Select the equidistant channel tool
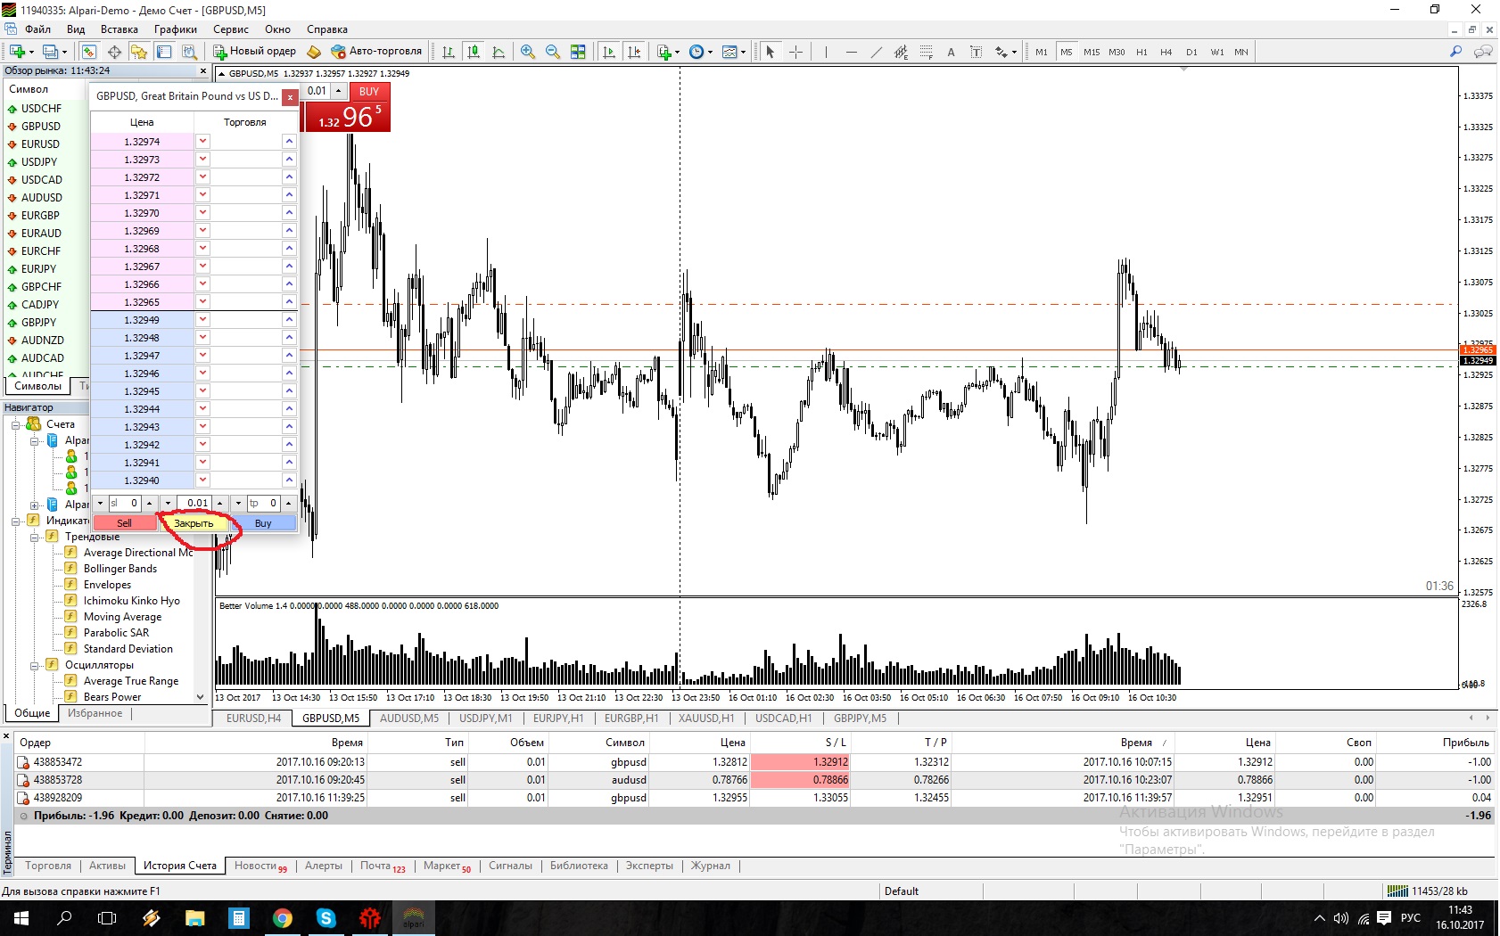 click(x=901, y=52)
